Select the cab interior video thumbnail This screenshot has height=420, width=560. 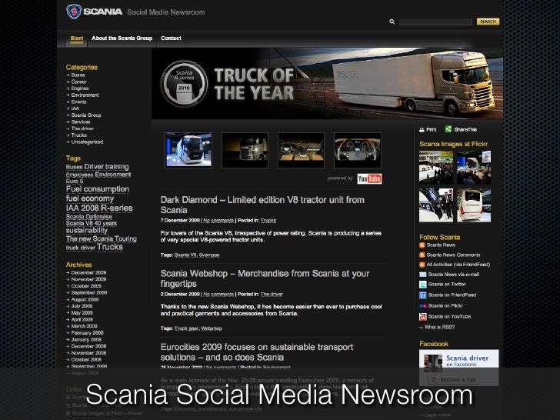tap(301, 150)
